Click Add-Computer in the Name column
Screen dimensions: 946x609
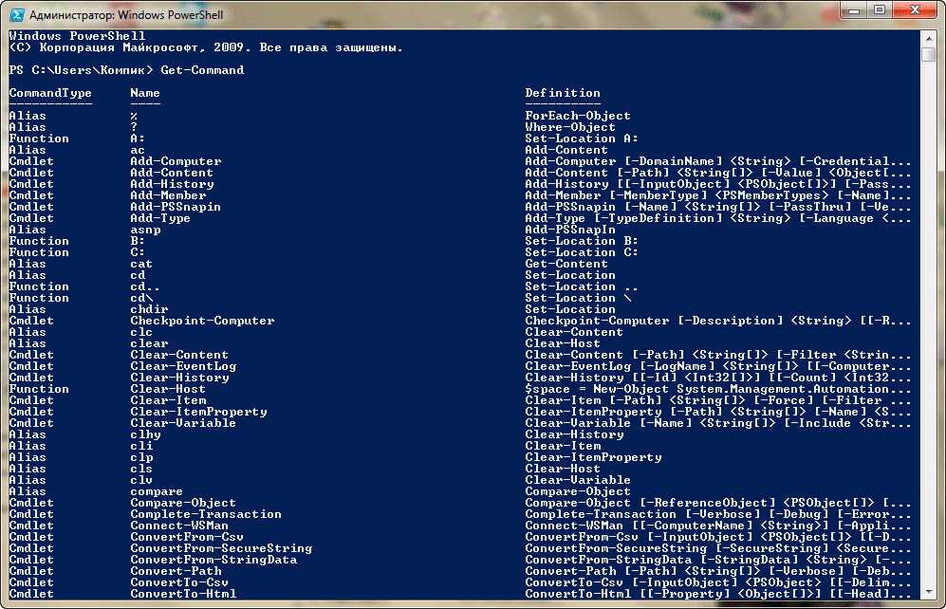(x=176, y=161)
